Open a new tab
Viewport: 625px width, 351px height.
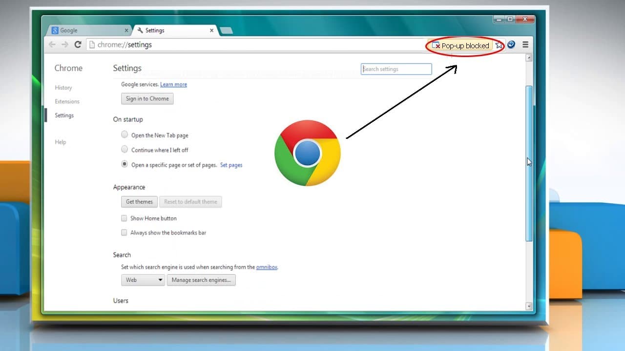click(x=226, y=30)
